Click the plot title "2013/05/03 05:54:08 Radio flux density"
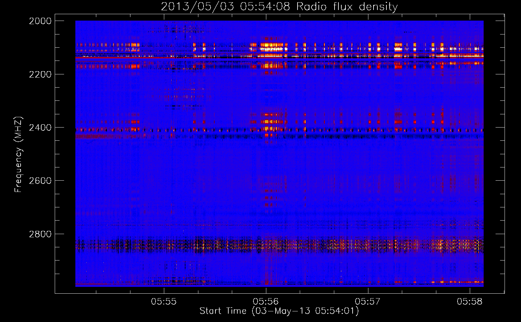The width and height of the screenshot is (521, 322). point(279,6)
